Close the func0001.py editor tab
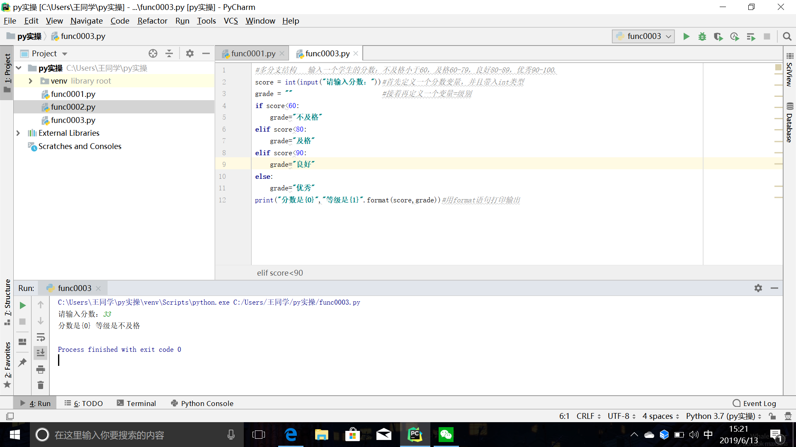Screen dimensions: 796x447 [282, 53]
